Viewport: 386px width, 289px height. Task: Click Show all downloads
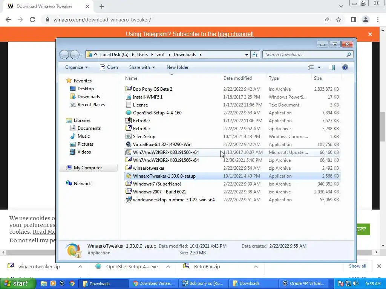click(x=357, y=266)
